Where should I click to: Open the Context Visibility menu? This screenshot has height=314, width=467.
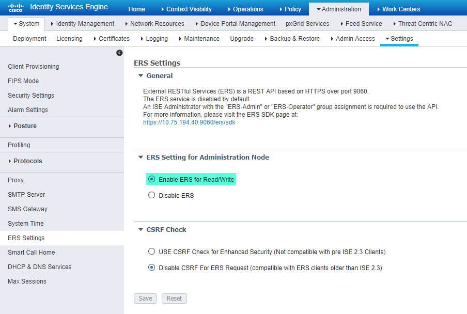[x=186, y=9]
